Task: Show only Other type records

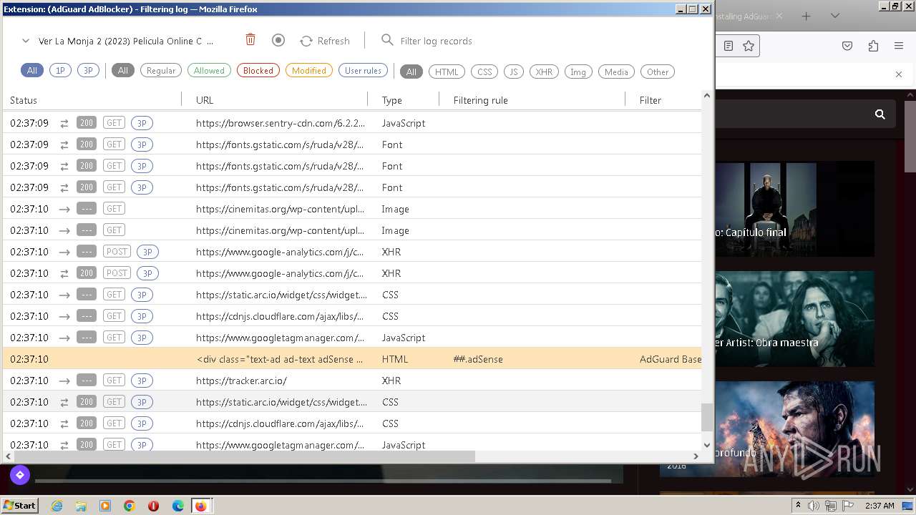Action: pos(658,72)
